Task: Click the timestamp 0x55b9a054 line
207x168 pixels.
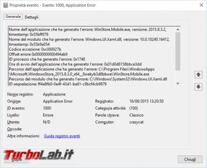Action: click(x=29, y=44)
